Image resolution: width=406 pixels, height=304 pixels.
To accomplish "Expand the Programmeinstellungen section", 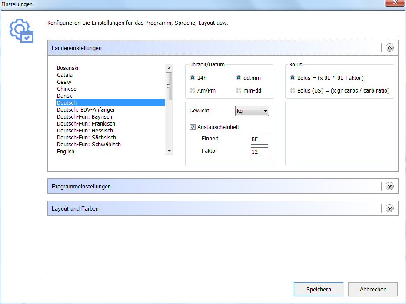I will [x=389, y=186].
